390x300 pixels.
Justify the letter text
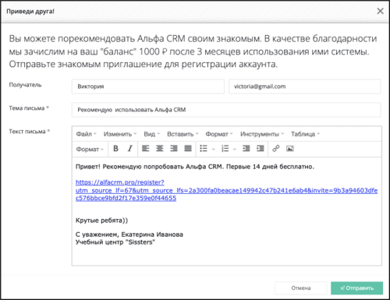[x=188, y=149]
